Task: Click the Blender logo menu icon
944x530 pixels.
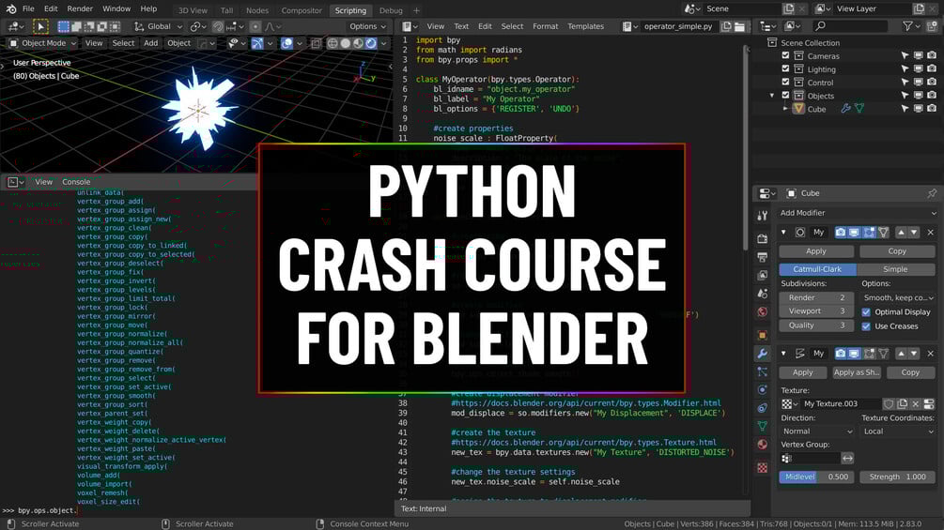Action: click(11, 9)
